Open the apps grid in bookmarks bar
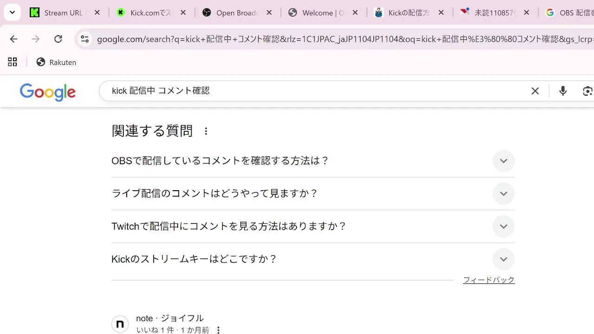The image size is (594, 334). click(x=13, y=62)
